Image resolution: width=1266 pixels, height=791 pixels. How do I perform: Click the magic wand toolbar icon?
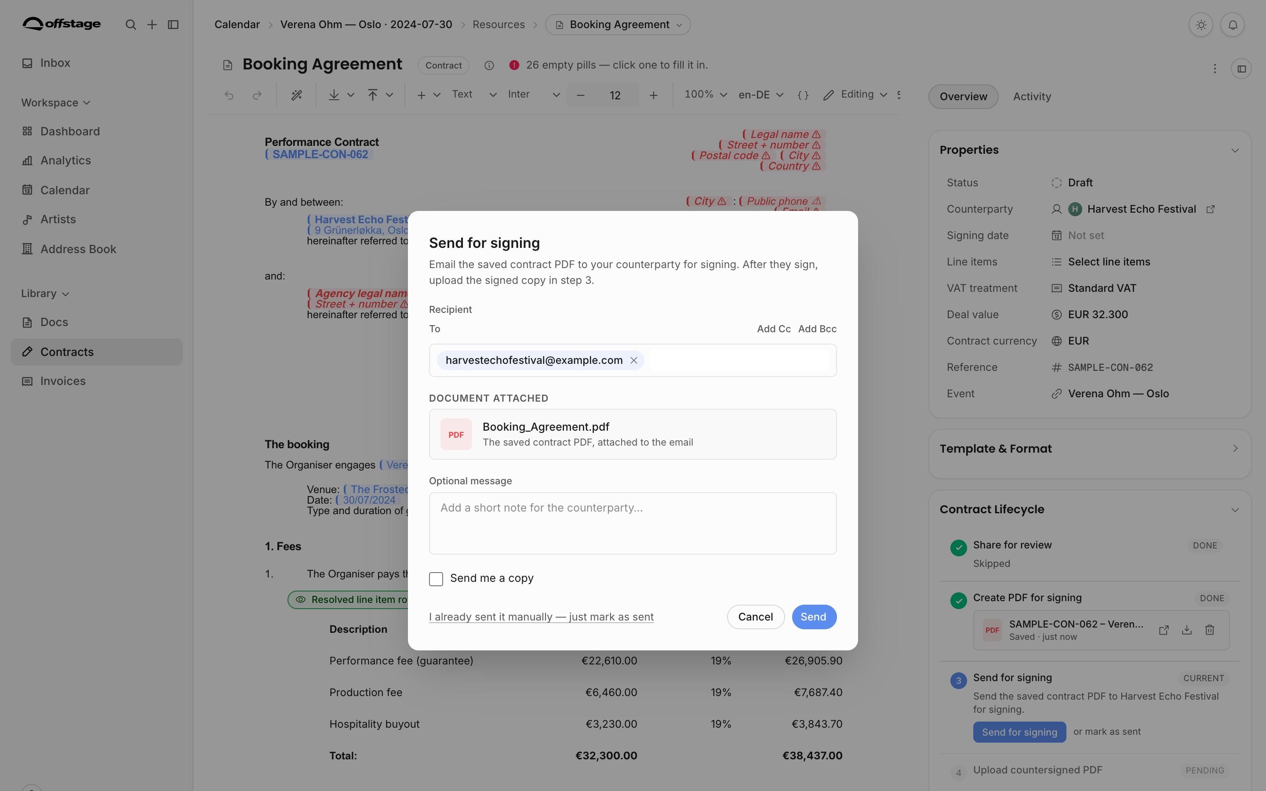(297, 95)
